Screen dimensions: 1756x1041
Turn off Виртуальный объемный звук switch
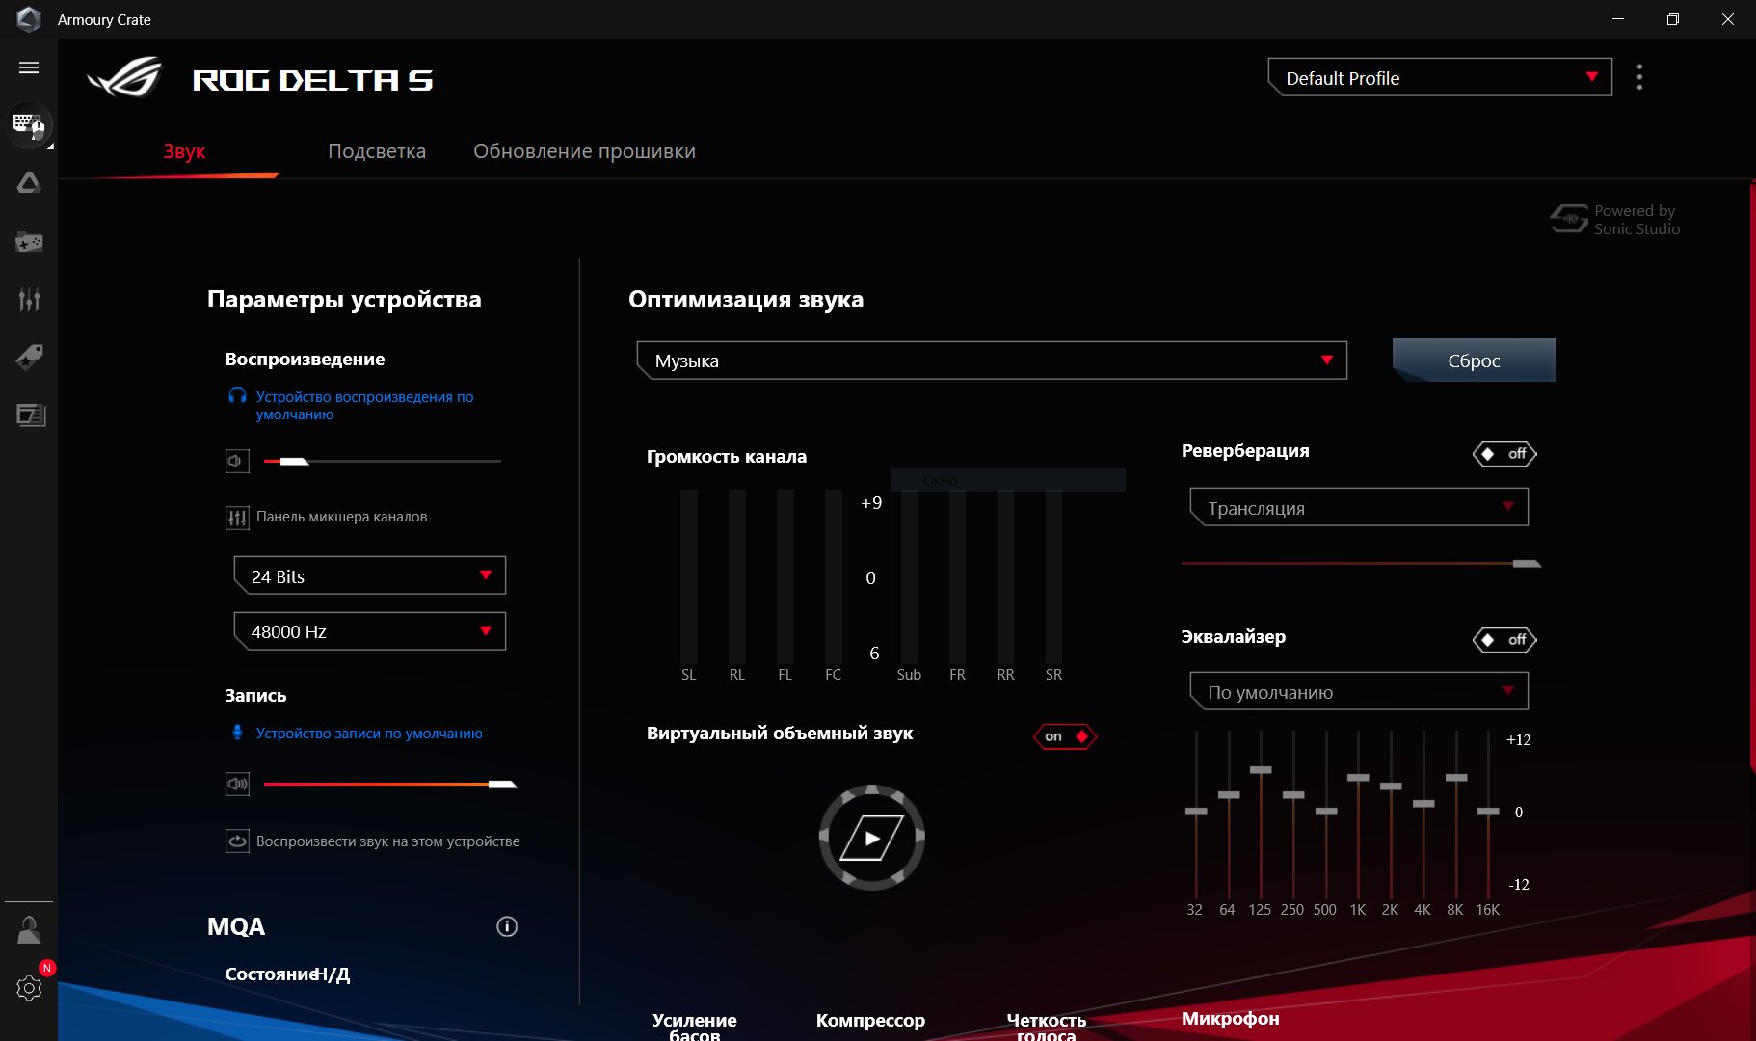1065,736
